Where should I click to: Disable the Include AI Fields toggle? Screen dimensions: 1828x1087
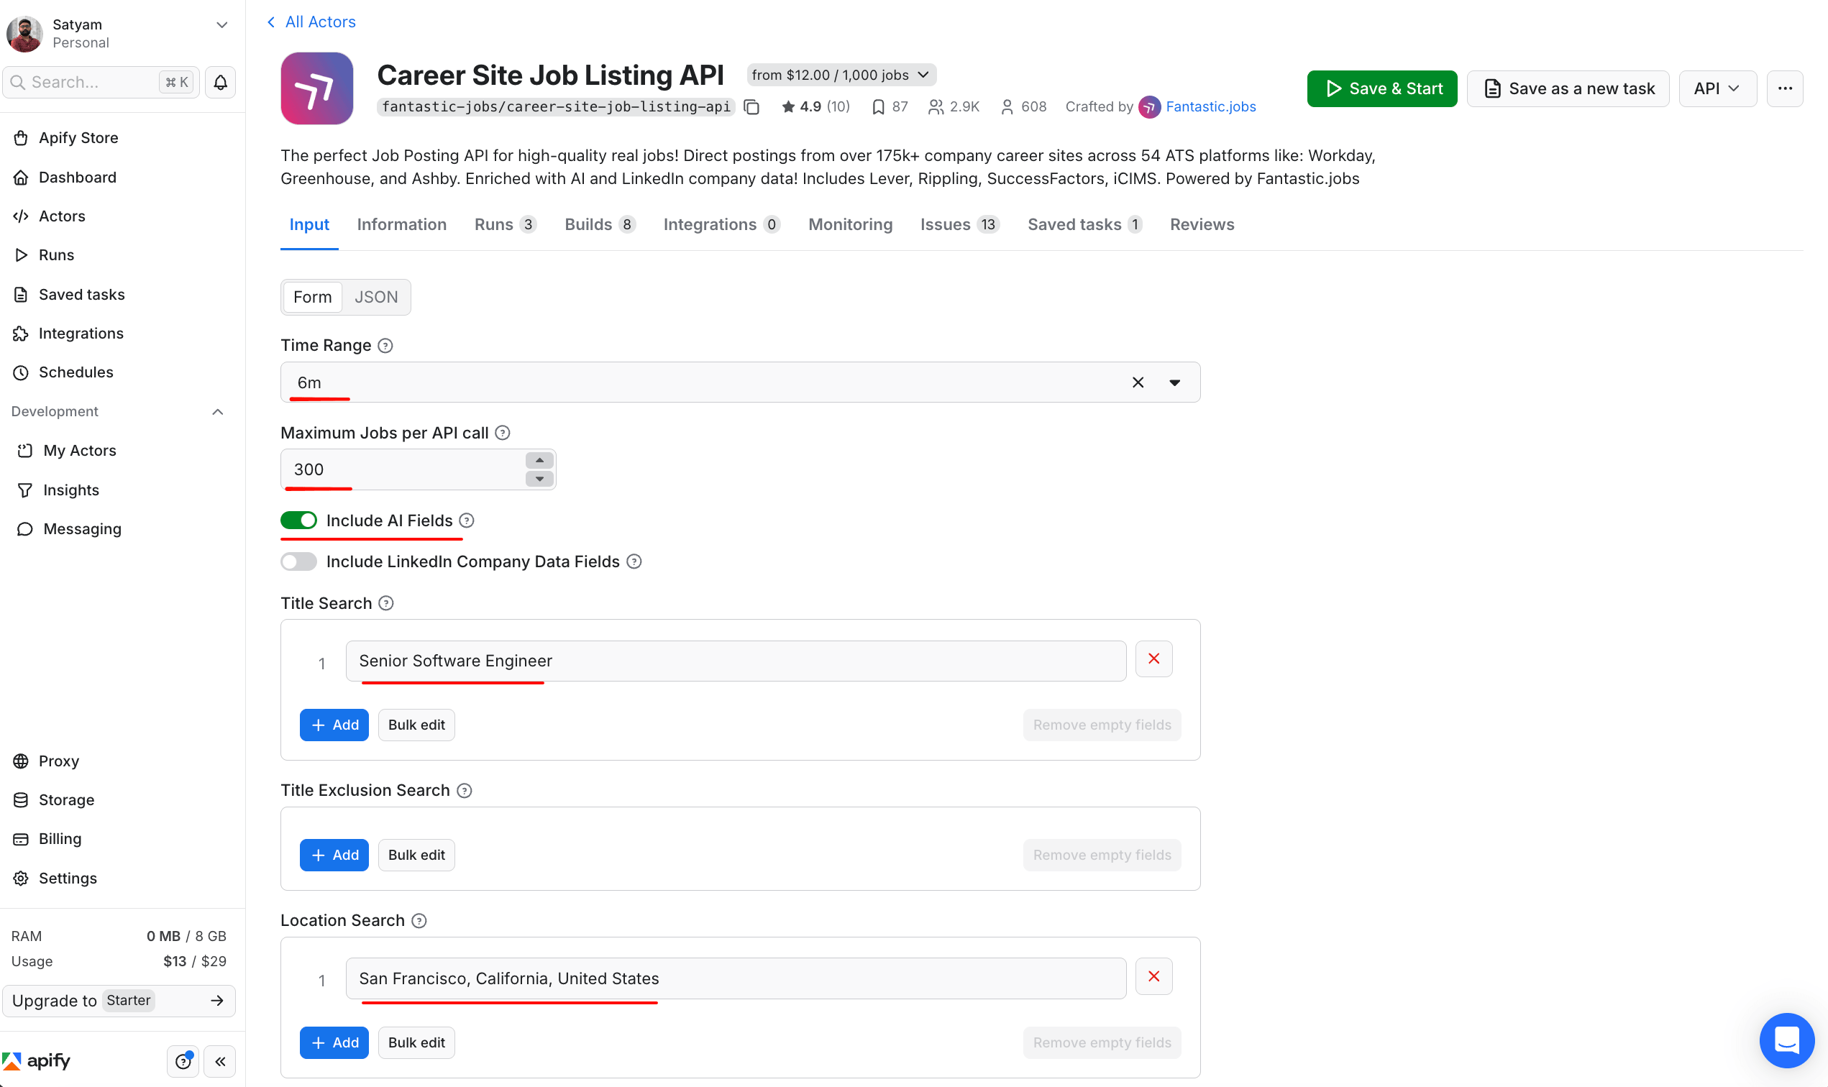pos(299,520)
